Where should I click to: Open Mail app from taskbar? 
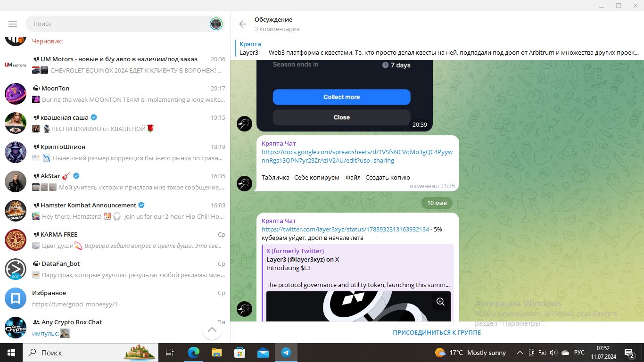[263, 353]
